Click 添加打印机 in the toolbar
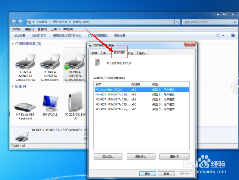The image size is (239, 180). [x=39, y=36]
